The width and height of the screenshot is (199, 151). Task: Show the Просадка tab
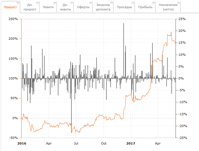coord(124,7)
